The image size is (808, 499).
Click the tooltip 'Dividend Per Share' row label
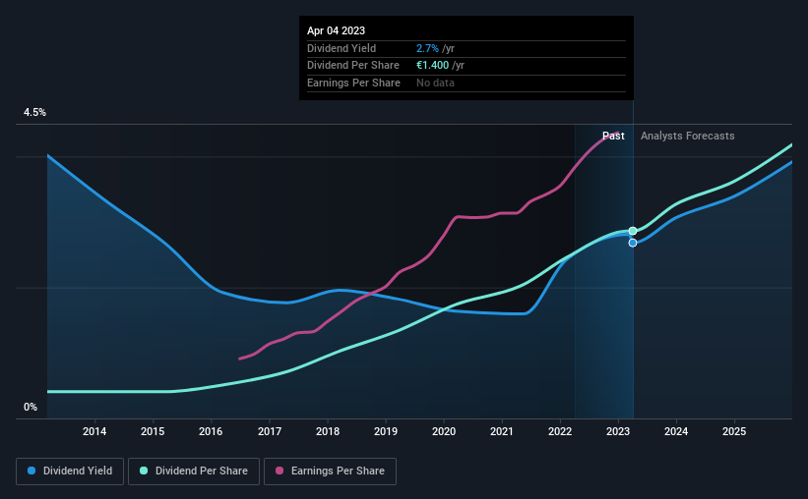353,66
